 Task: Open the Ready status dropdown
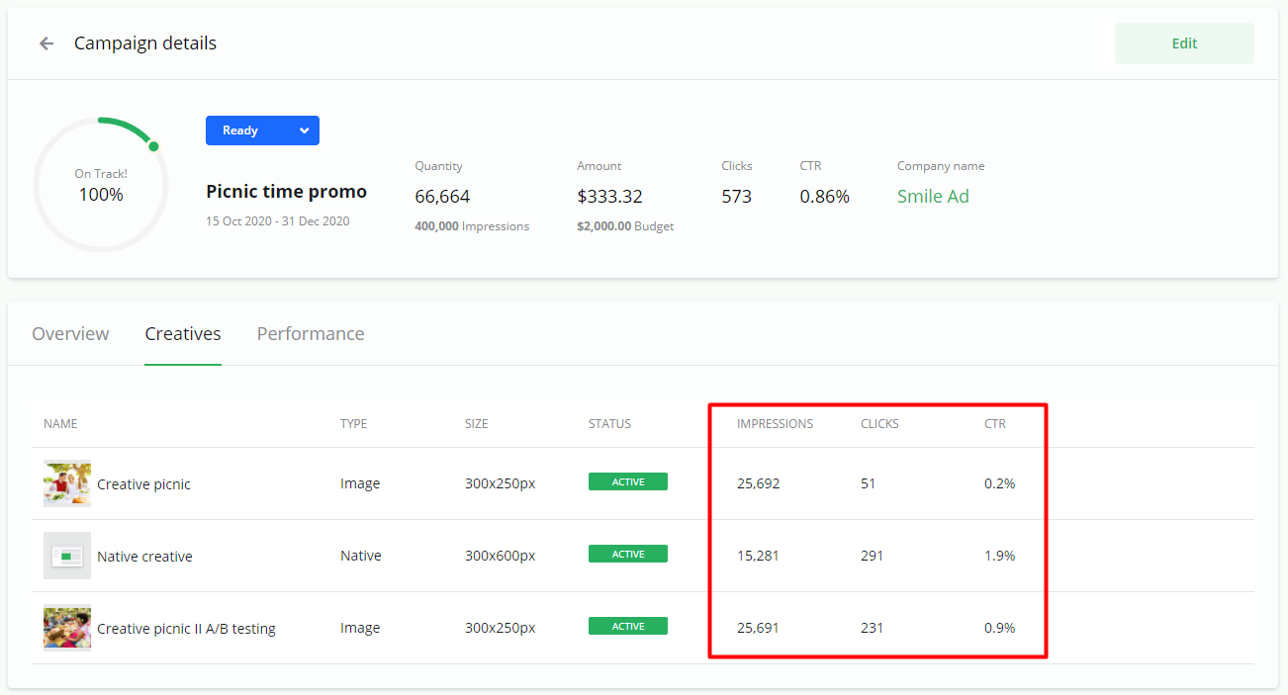point(262,130)
